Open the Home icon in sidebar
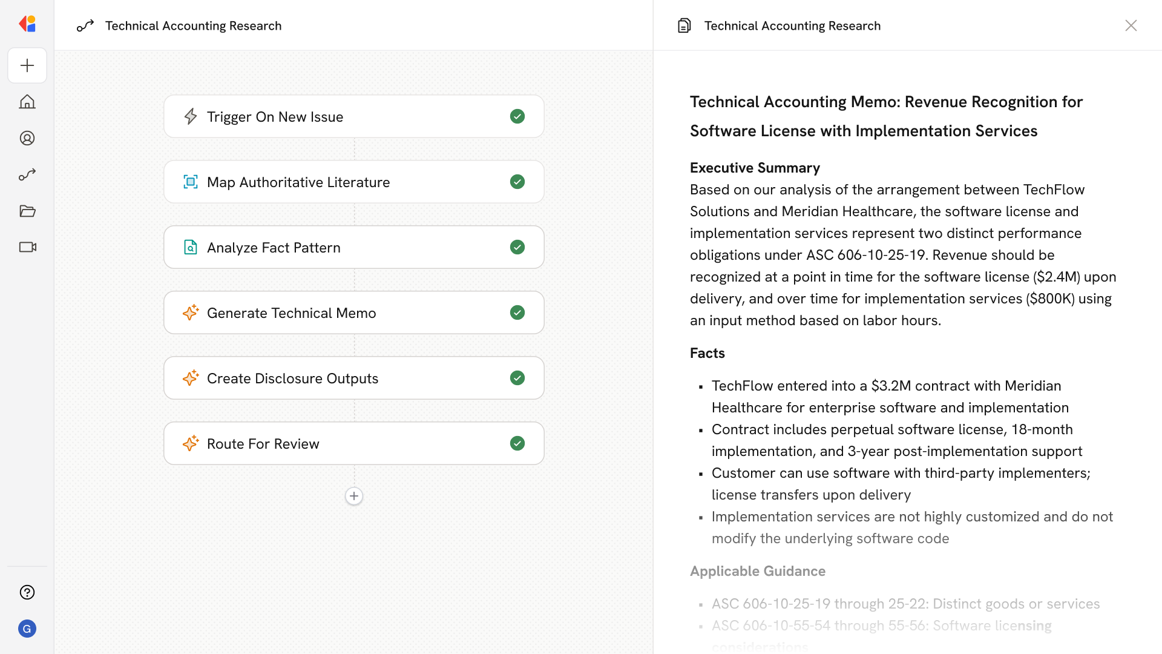 pos(27,102)
